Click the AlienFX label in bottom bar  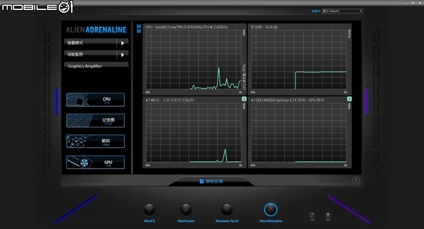[149, 221]
